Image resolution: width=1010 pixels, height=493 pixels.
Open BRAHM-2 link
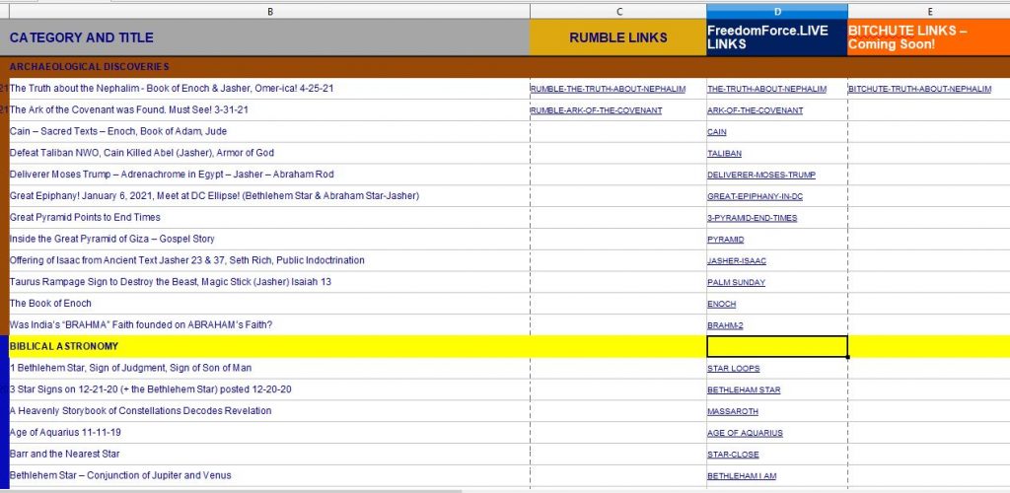tap(725, 325)
